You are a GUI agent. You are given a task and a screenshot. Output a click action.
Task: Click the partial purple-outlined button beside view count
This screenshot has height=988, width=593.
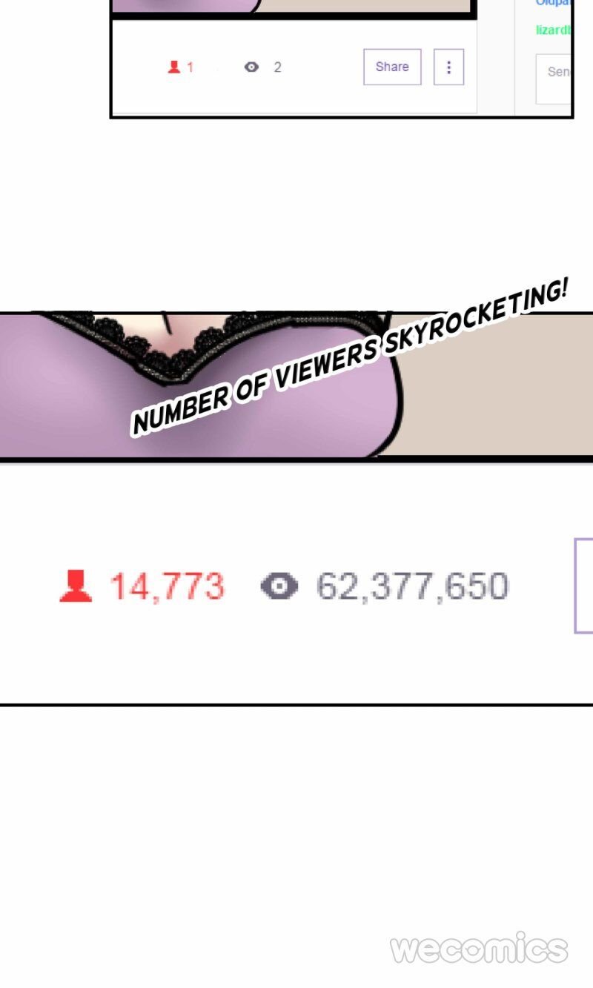[x=583, y=586]
